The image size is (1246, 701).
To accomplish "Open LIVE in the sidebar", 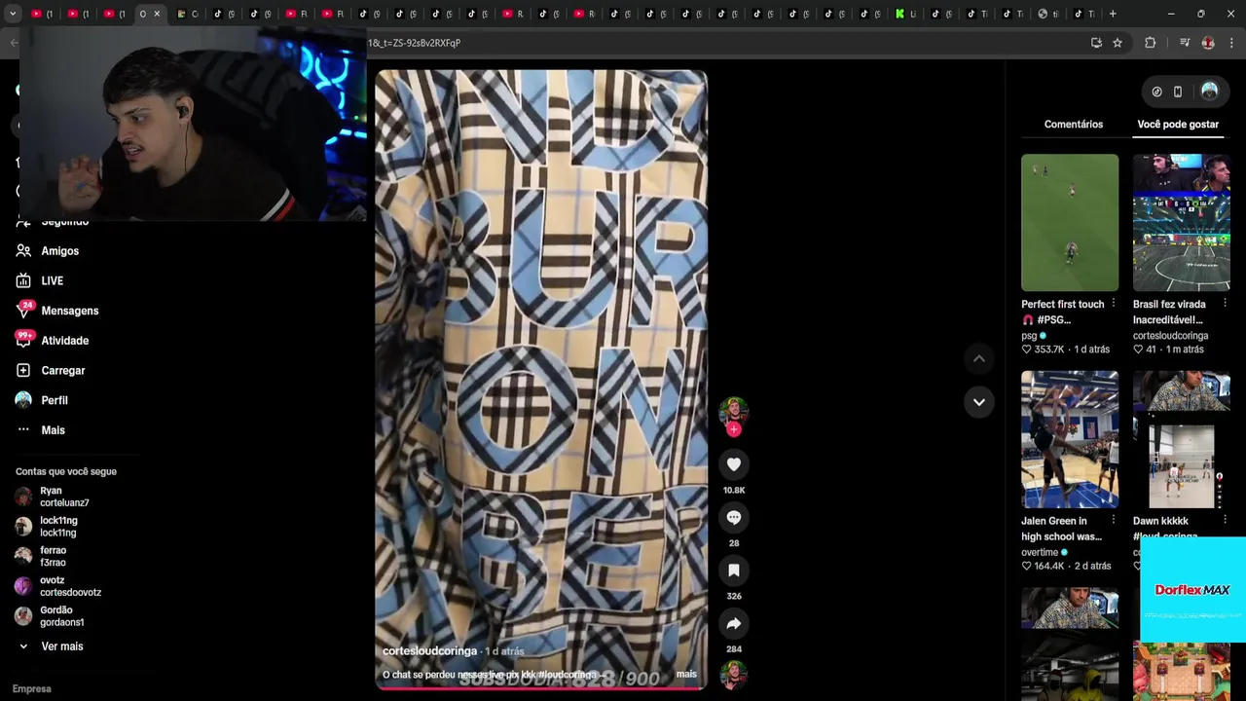I will tap(53, 280).
